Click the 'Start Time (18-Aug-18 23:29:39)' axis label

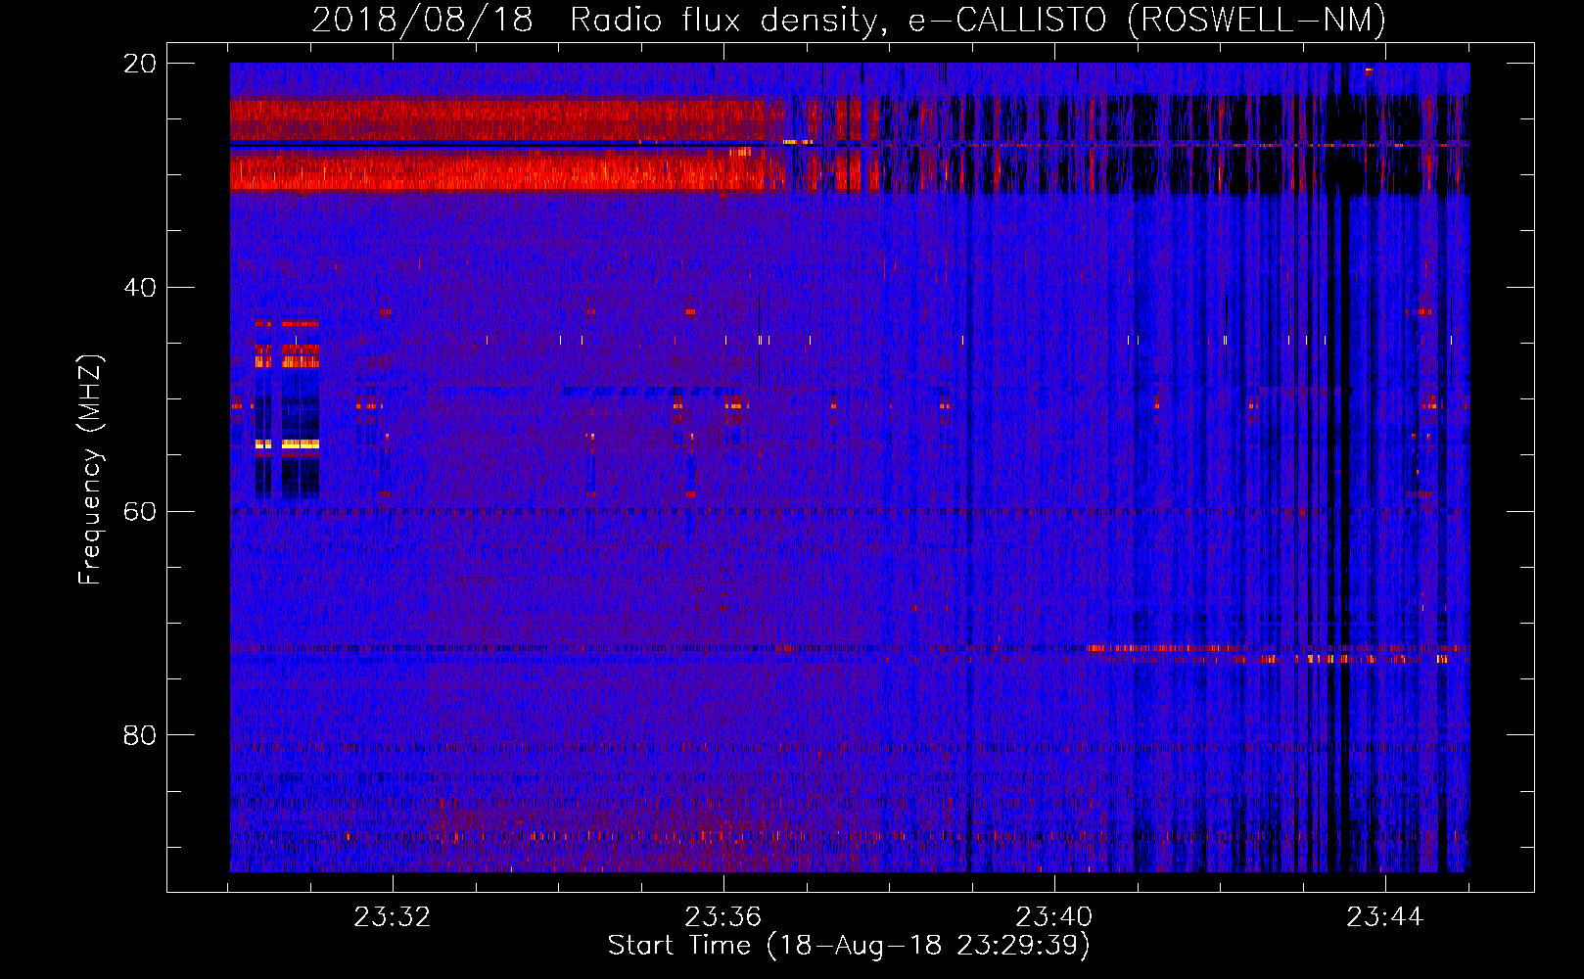tap(849, 946)
